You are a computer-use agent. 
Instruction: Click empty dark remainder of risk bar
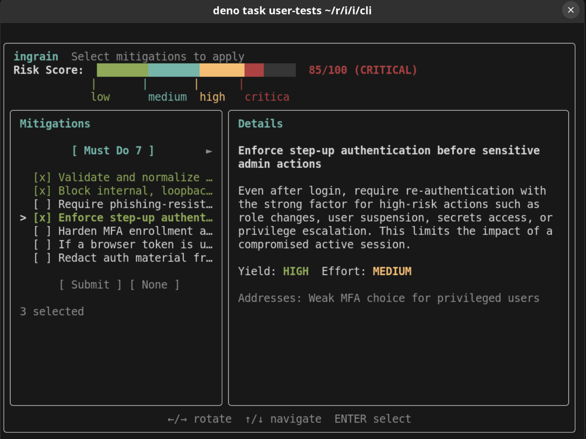click(280, 70)
